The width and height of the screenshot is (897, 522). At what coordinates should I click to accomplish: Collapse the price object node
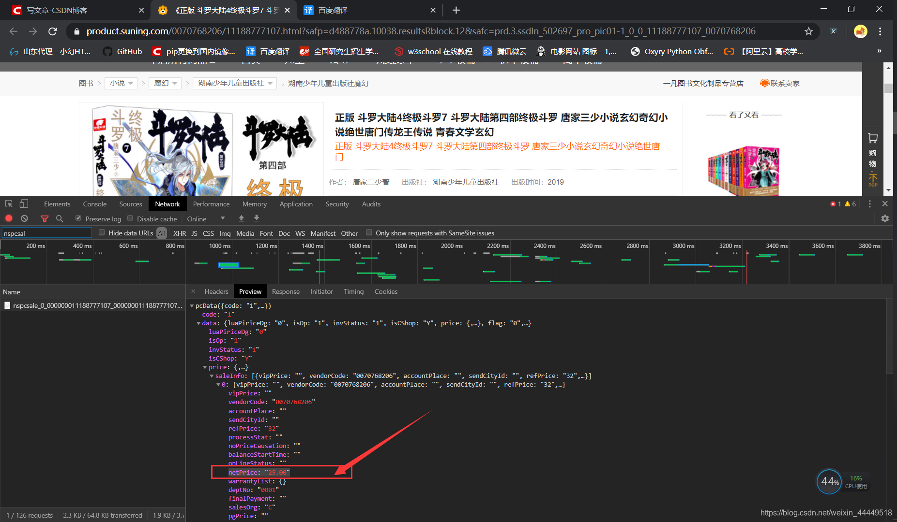[x=205, y=367]
